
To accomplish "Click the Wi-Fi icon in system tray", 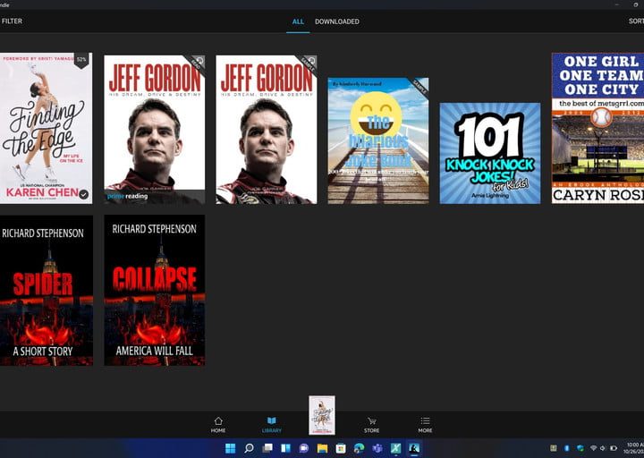I will click(594, 448).
